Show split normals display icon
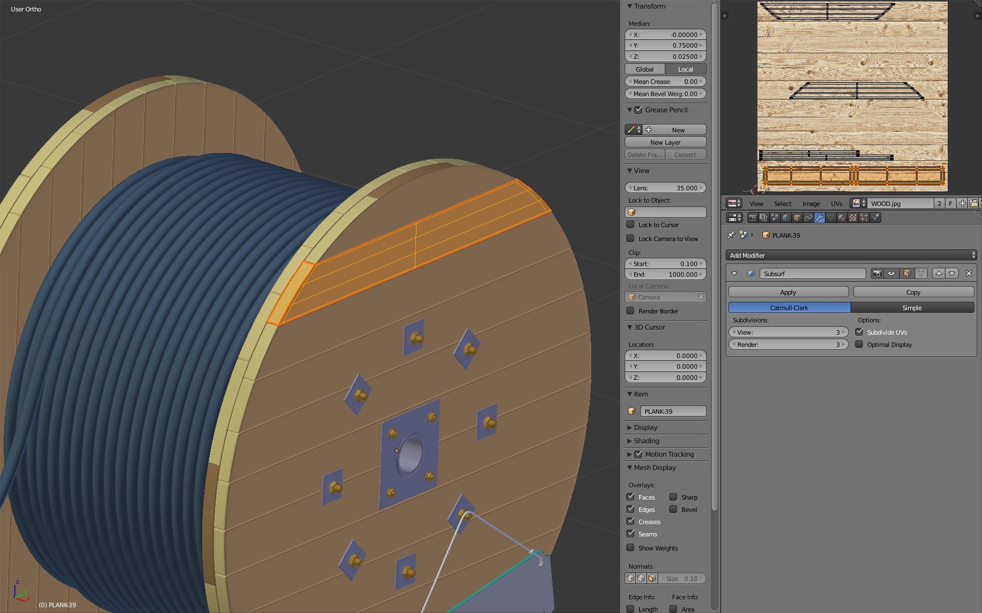Image resolution: width=982 pixels, height=613 pixels. pos(641,578)
